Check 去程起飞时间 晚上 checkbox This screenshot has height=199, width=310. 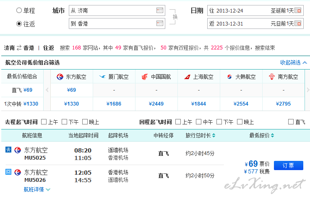tap(85, 122)
